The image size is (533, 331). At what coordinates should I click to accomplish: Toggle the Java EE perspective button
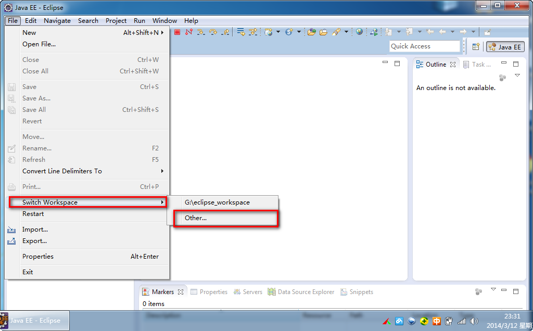(504, 47)
